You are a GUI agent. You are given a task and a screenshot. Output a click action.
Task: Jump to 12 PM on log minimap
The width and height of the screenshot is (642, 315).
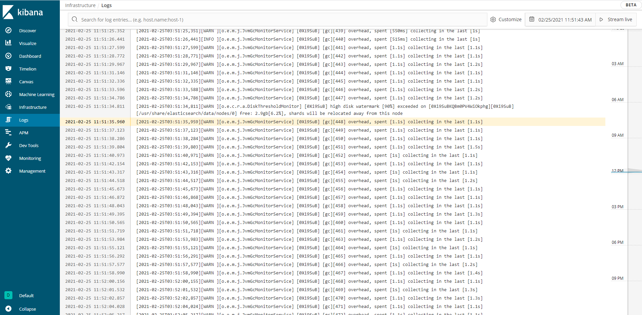point(617,171)
